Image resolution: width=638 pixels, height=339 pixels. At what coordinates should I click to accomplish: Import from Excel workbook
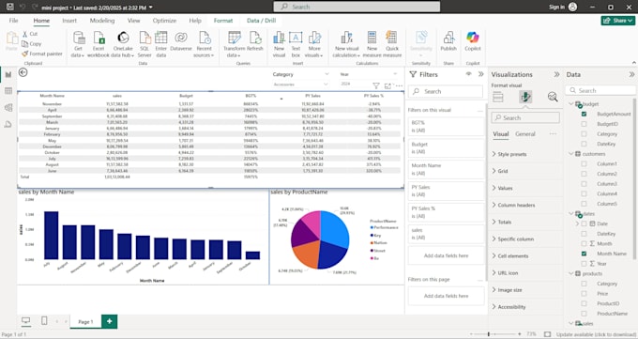99,44
